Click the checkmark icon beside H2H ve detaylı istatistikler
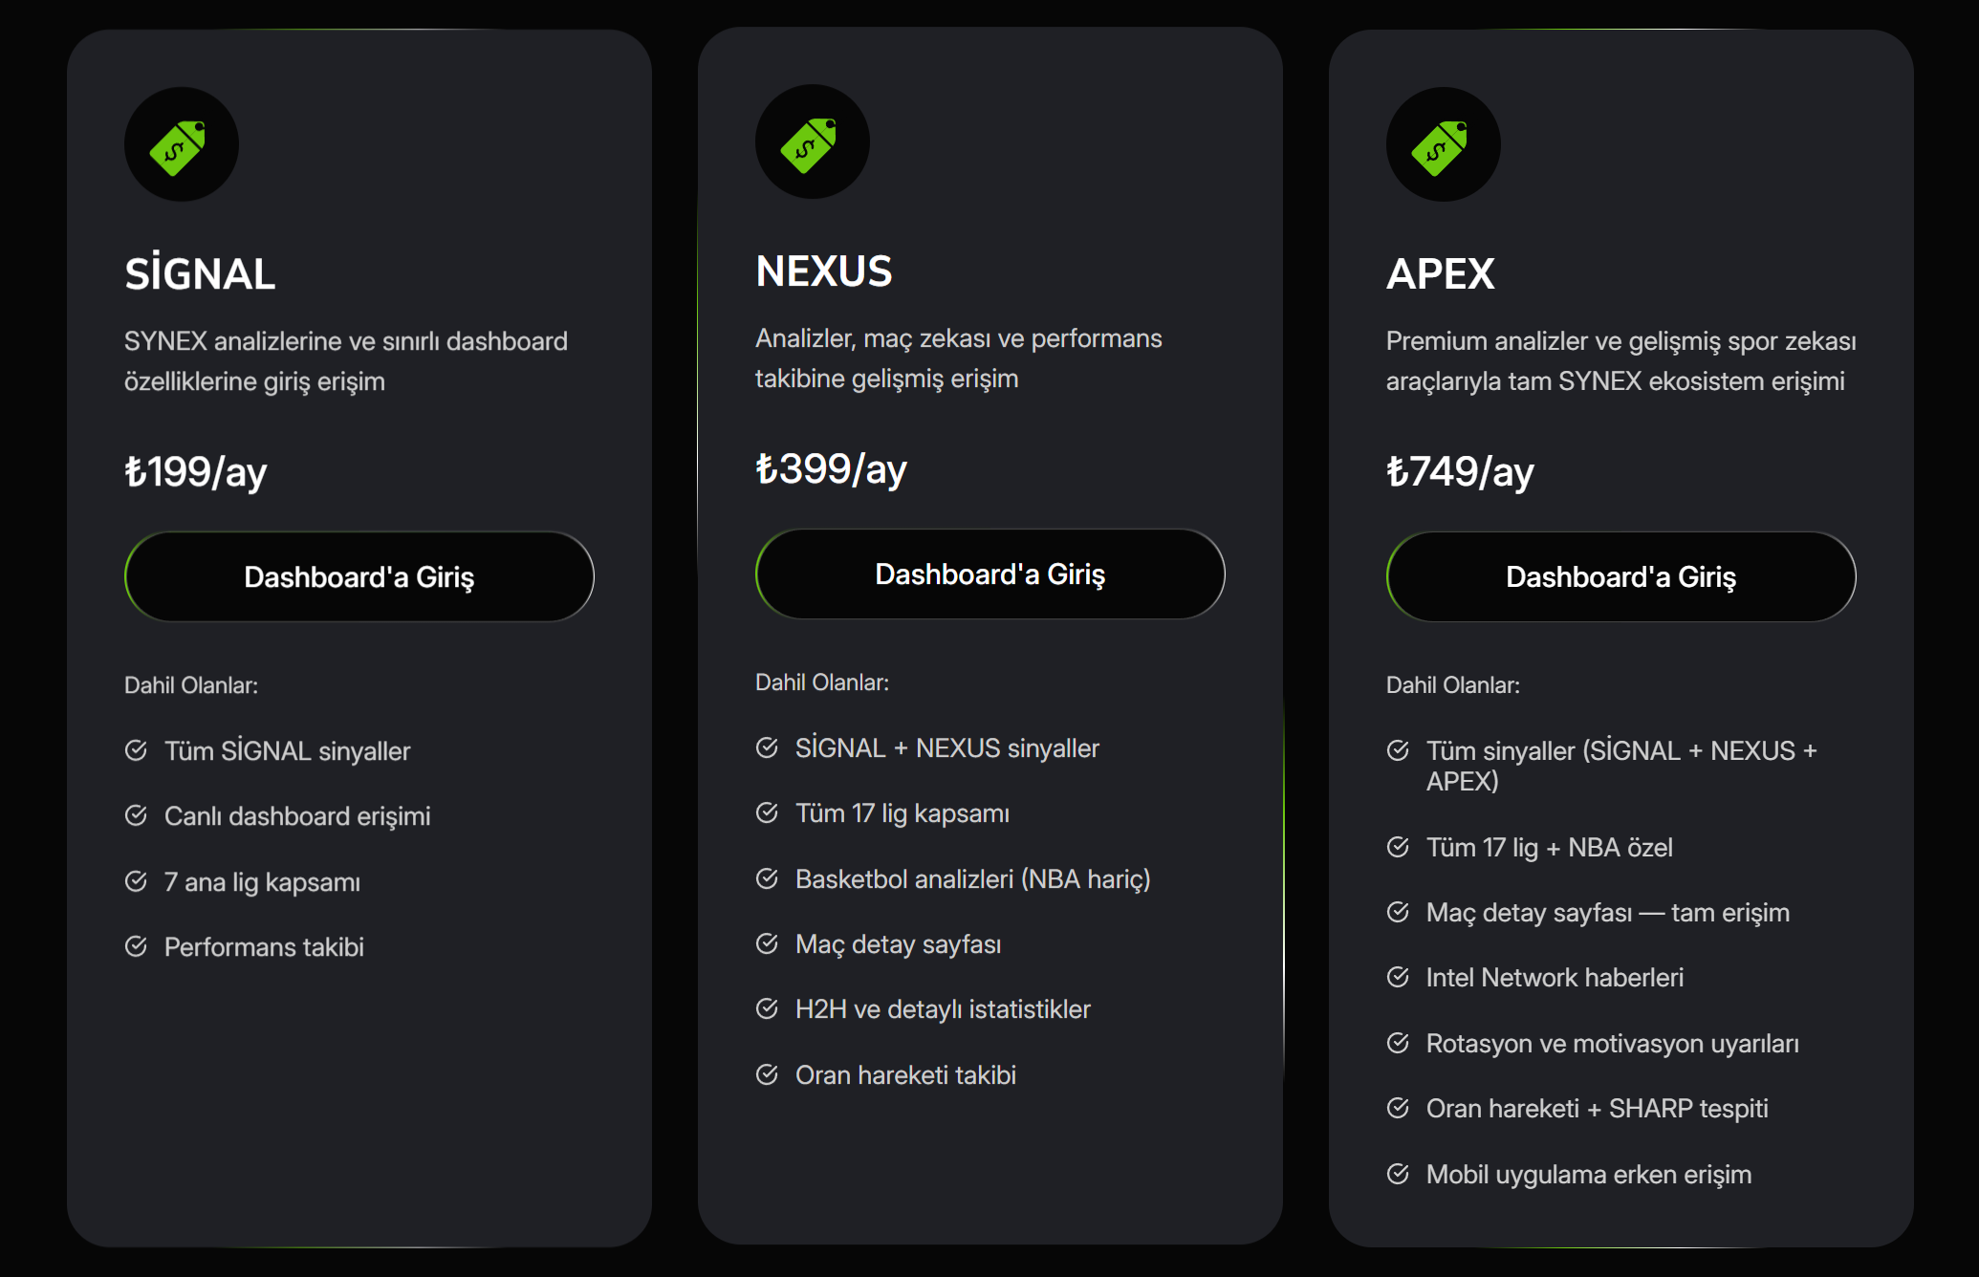The width and height of the screenshot is (1979, 1277). coord(767,1008)
